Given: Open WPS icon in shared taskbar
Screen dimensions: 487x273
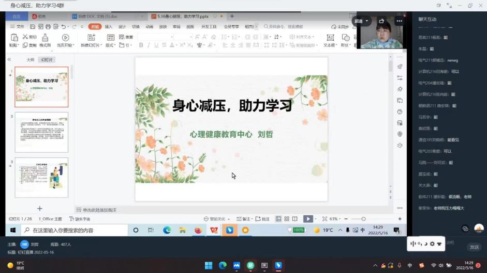Looking at the screenshot, I should (x=214, y=230).
